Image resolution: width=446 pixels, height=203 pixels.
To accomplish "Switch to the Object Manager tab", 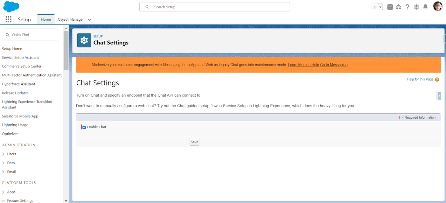I will pos(71,19).
